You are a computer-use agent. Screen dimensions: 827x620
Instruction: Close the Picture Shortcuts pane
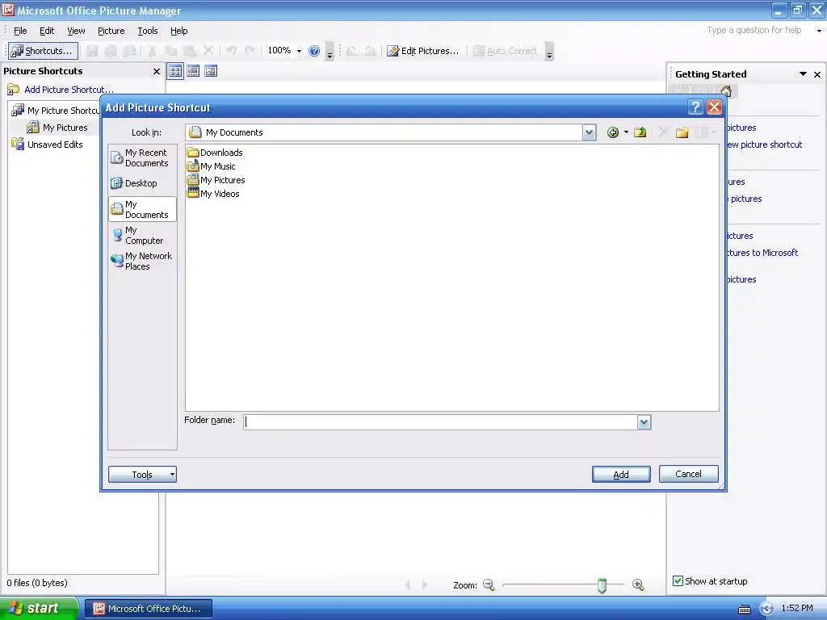[x=156, y=71]
